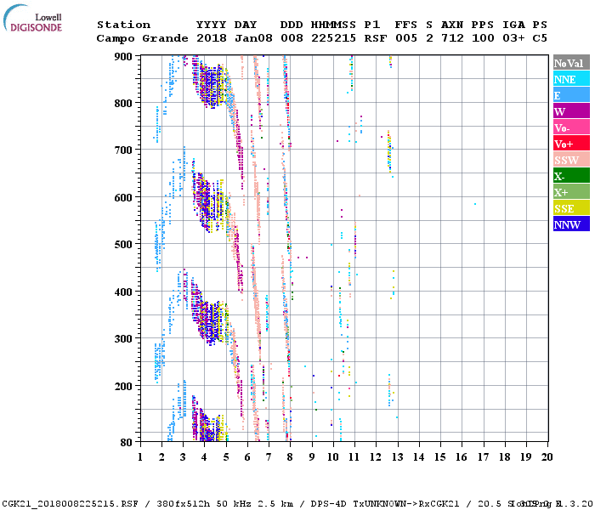This screenshot has width=595, height=510.
Task: Click the Station header label
Action: point(124,25)
